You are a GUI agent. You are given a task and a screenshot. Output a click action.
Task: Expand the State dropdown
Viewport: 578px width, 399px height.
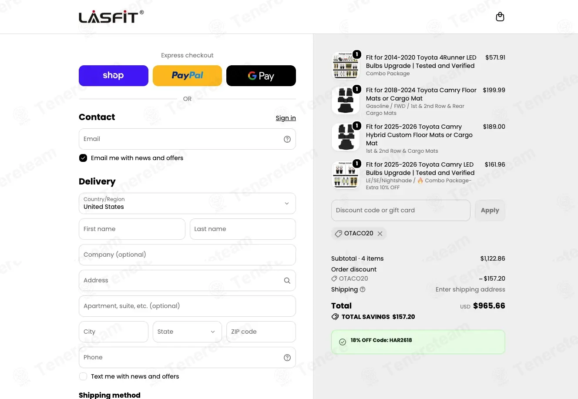pyautogui.click(x=187, y=332)
